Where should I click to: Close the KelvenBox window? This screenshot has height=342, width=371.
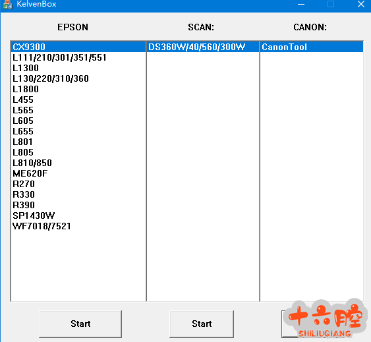tap(361, 4)
